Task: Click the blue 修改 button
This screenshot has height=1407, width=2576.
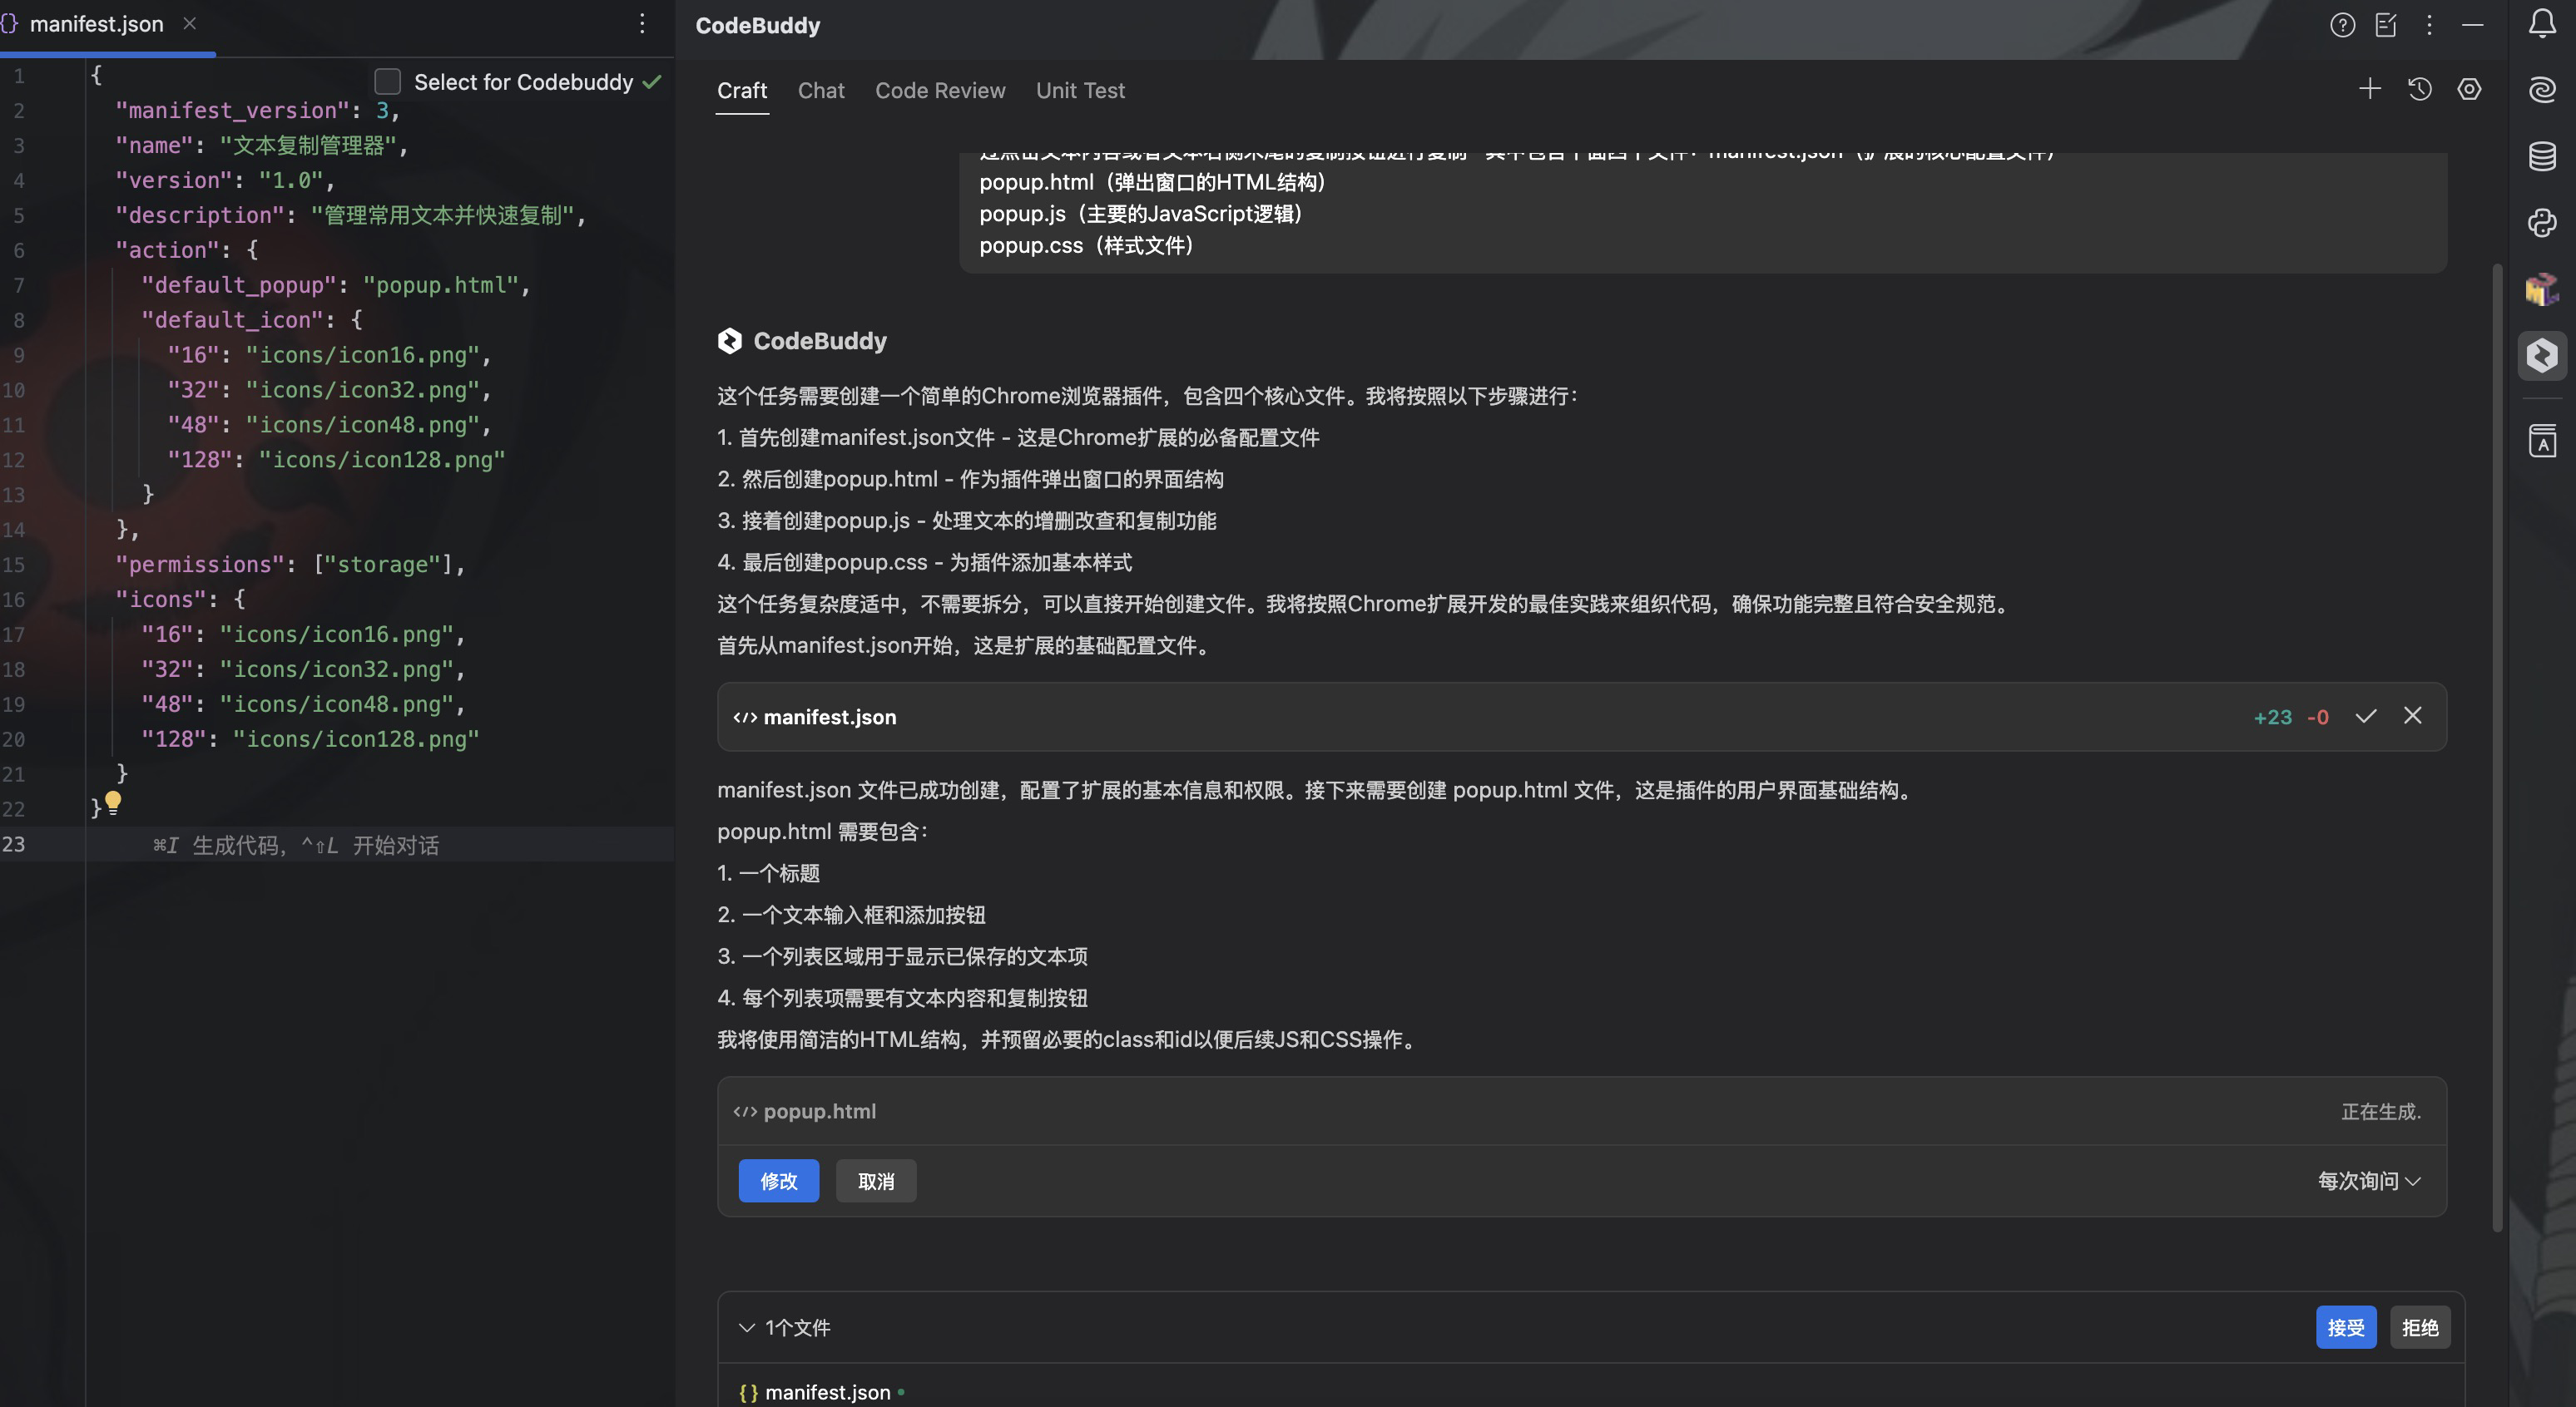Action: [x=778, y=1180]
